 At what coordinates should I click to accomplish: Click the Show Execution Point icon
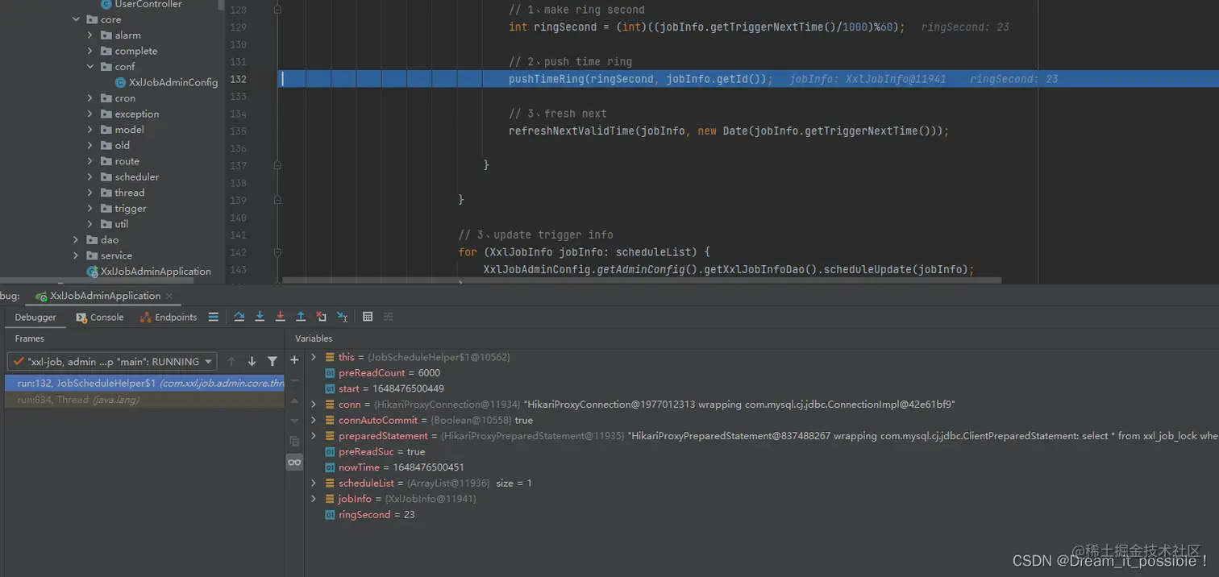[214, 317]
